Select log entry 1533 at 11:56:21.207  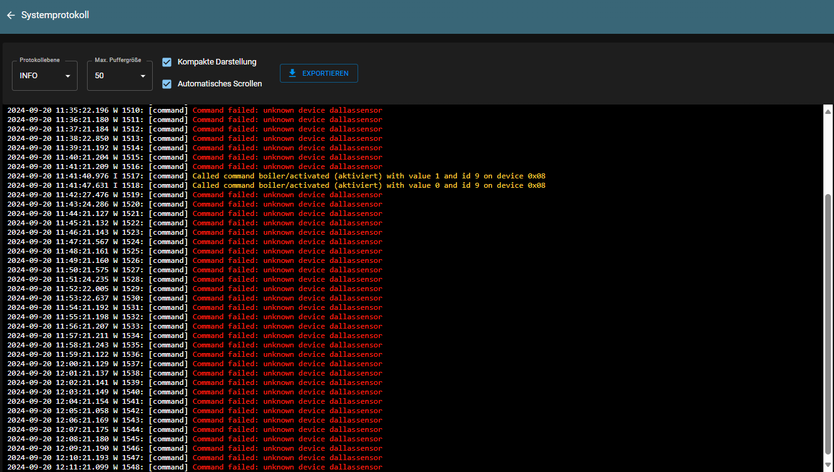point(195,326)
